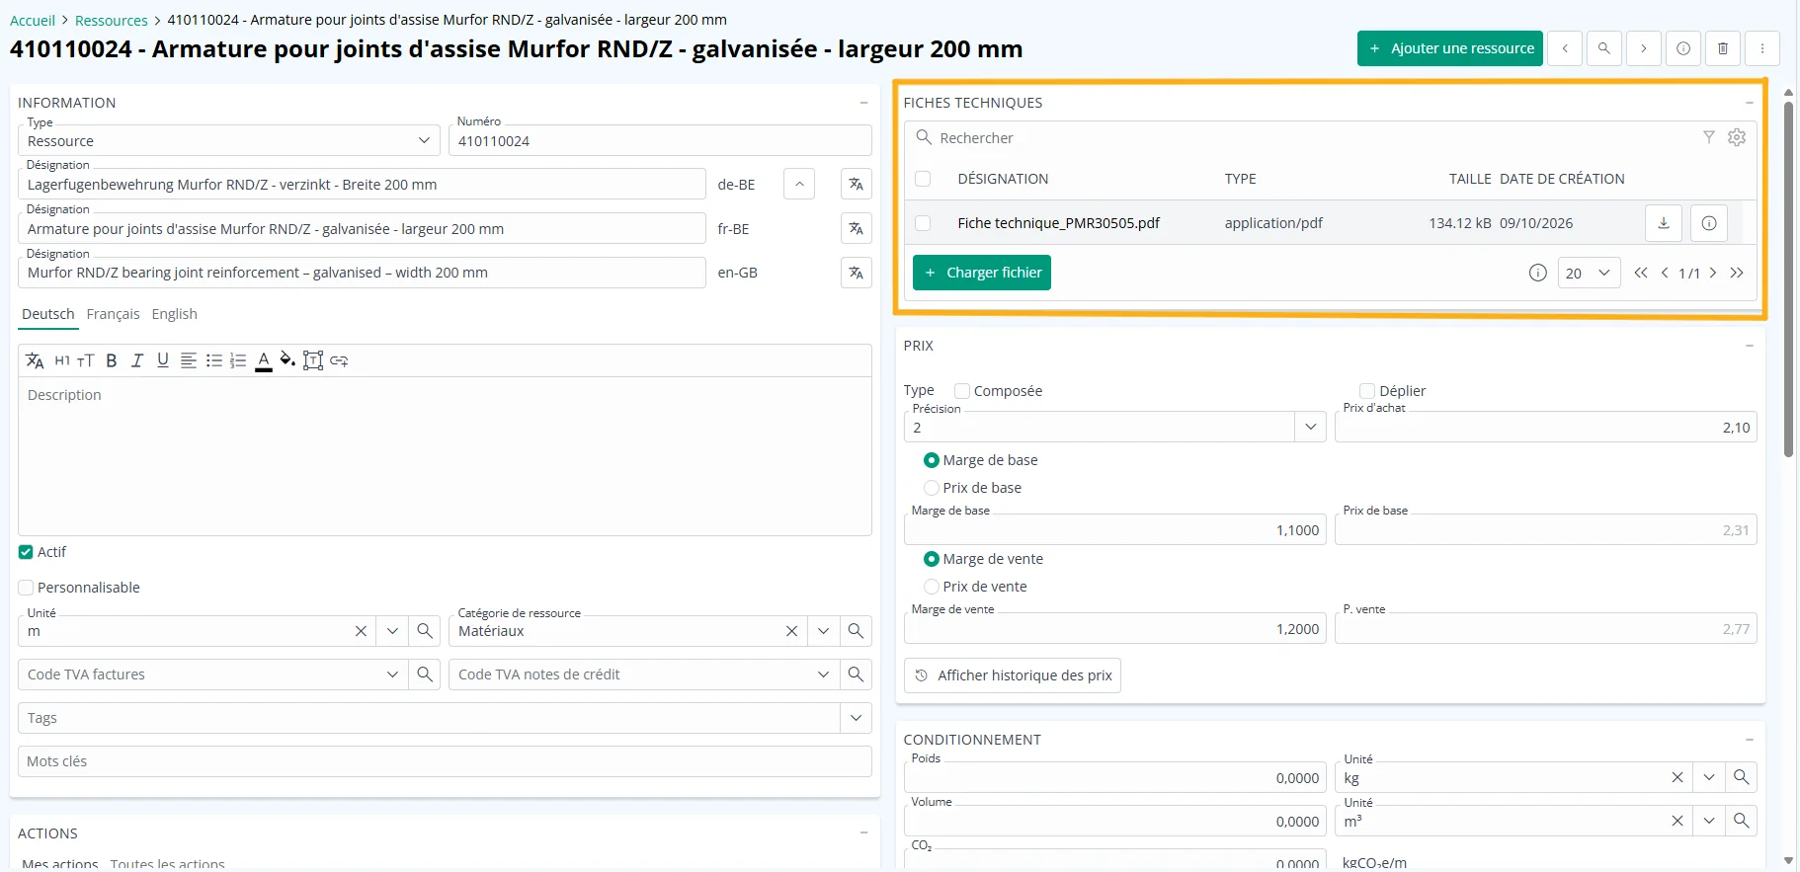Screen dimensions: 1800x872
Task: Check the Déplier checkbox
Action: coord(1367,391)
